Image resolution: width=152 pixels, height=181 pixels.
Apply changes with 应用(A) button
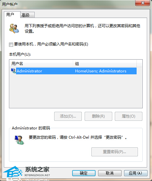click(136, 173)
